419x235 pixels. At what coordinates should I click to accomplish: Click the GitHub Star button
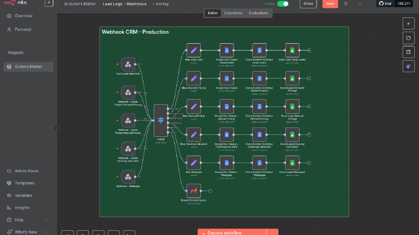385,4
